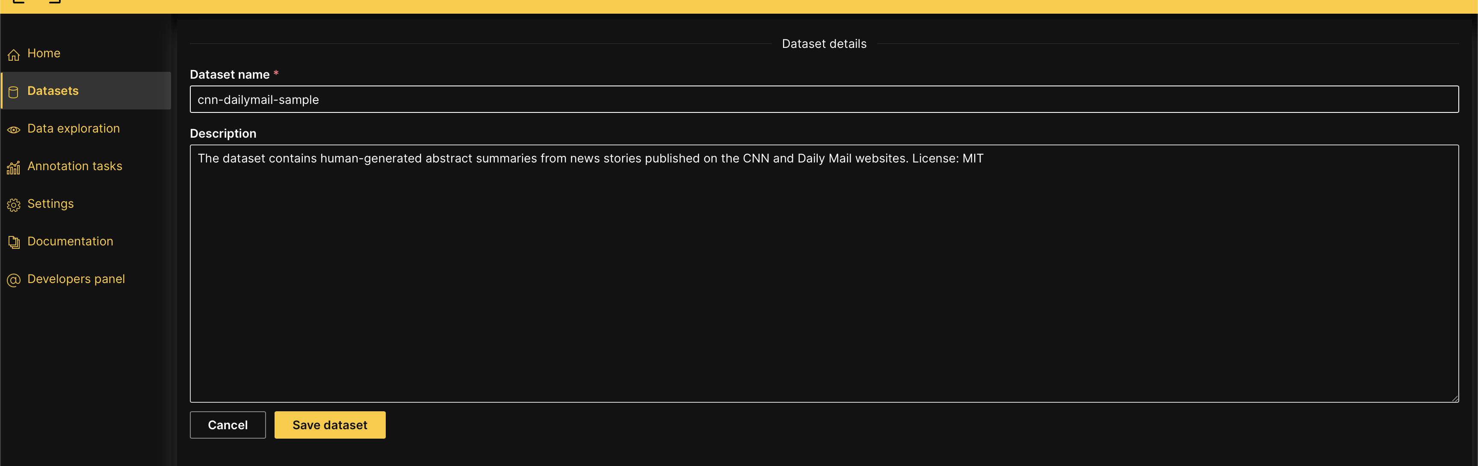Screen dimensions: 1478x466
Task: Click the Documentation pages icon
Action: point(14,242)
